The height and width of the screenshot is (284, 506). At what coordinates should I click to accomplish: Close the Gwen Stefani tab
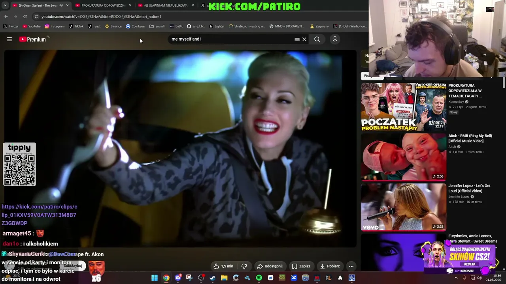click(67, 6)
